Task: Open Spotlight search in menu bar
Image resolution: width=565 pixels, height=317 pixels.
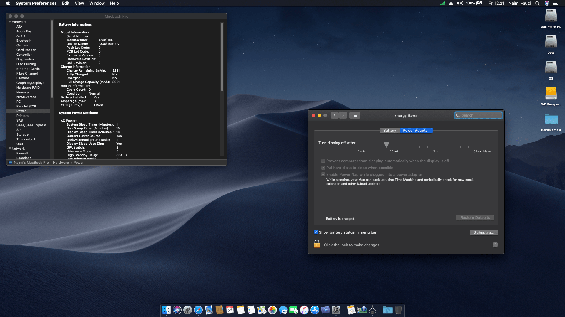Action: (x=537, y=3)
